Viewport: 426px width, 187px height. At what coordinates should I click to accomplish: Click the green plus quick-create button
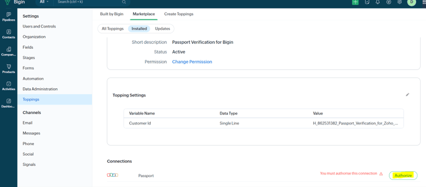pos(355,2)
